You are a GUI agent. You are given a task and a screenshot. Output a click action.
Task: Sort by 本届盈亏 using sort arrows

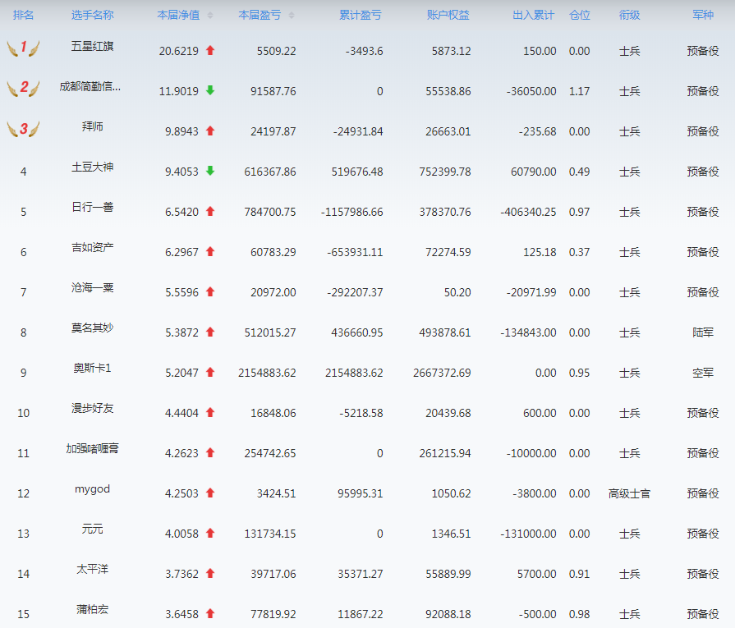(292, 16)
